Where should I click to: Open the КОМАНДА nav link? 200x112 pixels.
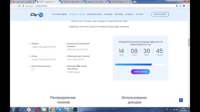108,14
